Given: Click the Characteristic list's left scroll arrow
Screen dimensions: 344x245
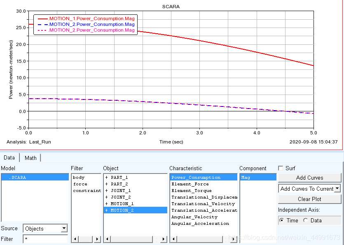Looking at the screenshot, I should pyautogui.click(x=173, y=239).
